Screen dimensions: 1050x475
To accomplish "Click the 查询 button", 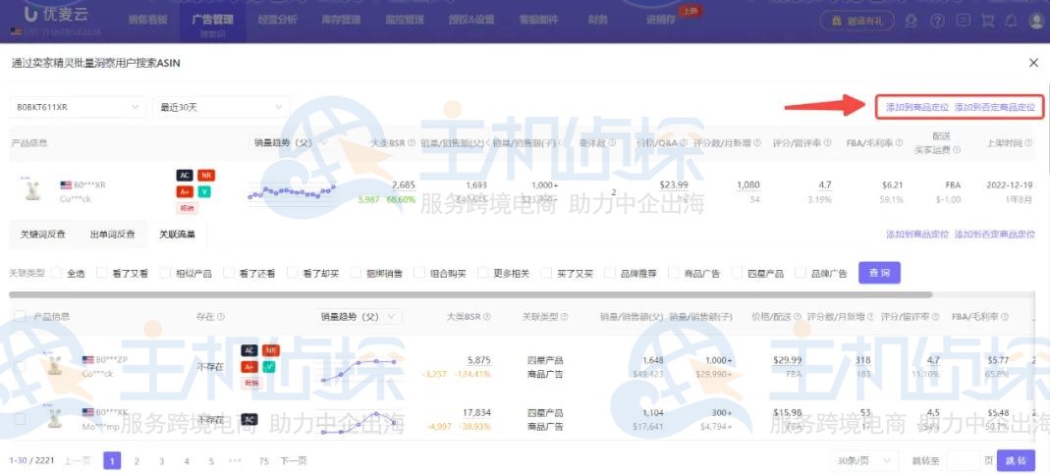I will pyautogui.click(x=879, y=273).
